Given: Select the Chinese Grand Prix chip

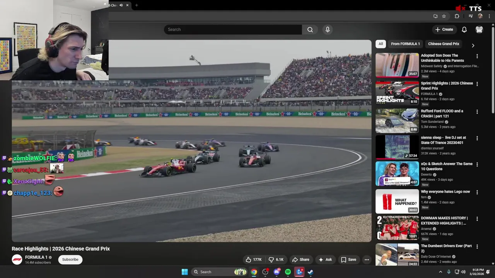Looking at the screenshot, I should click(444, 44).
